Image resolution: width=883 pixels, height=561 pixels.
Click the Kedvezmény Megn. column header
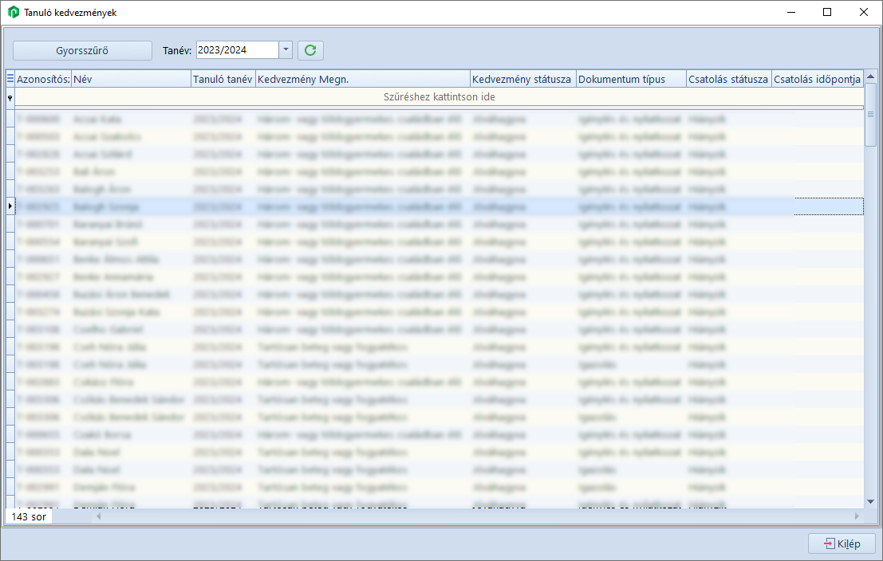click(x=362, y=79)
